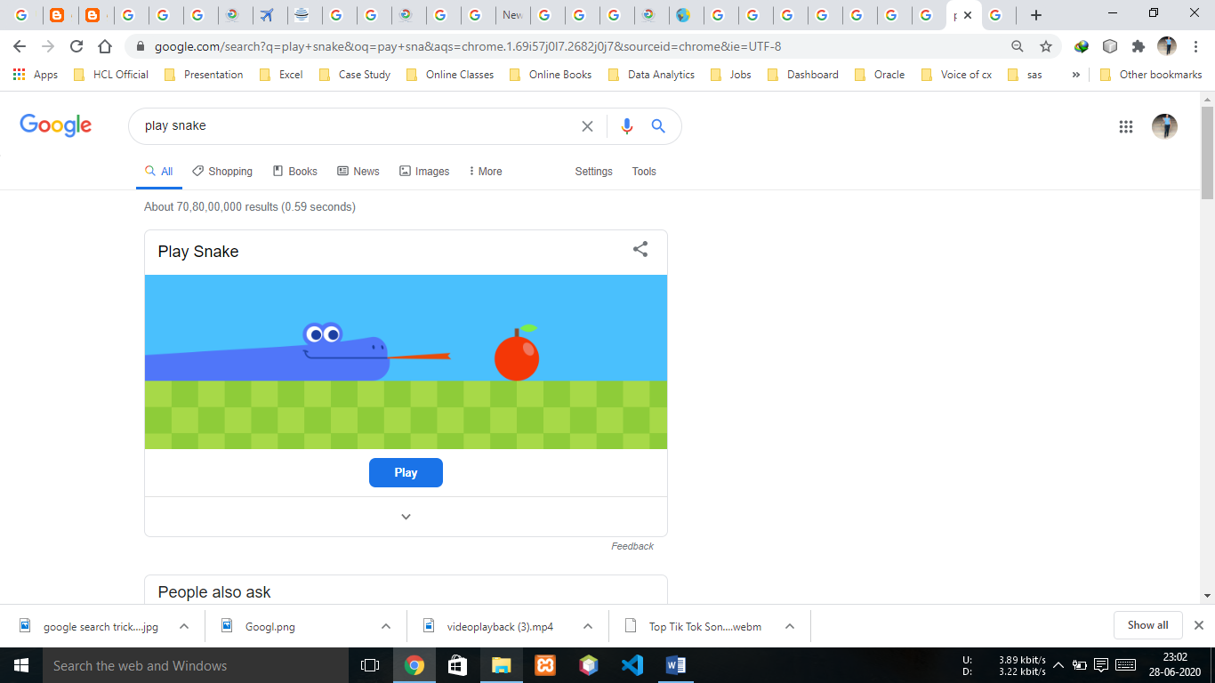Switch to Shopping results tab
This screenshot has width=1215, height=683.
(222, 171)
